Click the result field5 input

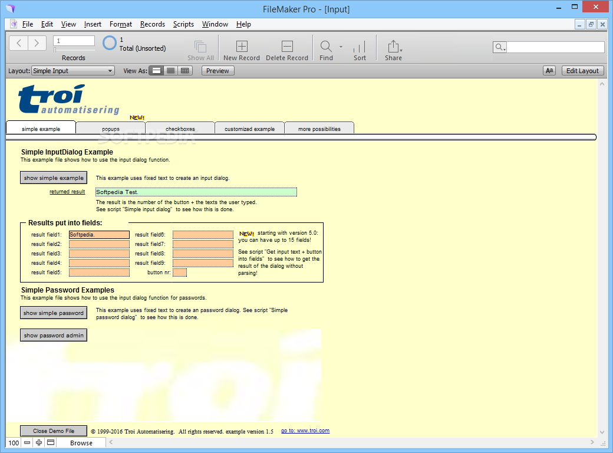[99, 273]
